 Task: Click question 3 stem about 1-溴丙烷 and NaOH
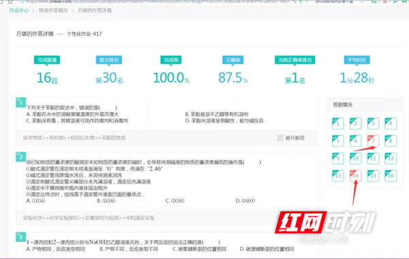(x=123, y=242)
